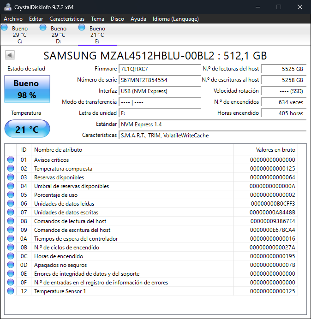Open the Ayuda menu
The width and height of the screenshot is (311, 319).
[x=138, y=19]
